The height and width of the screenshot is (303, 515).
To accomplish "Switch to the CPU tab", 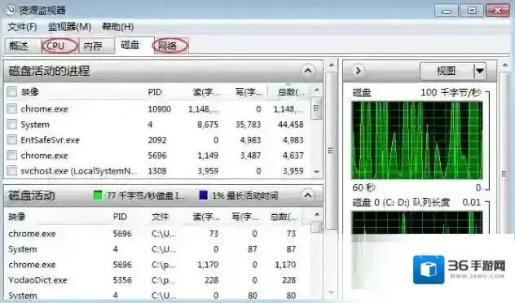I will (x=59, y=46).
